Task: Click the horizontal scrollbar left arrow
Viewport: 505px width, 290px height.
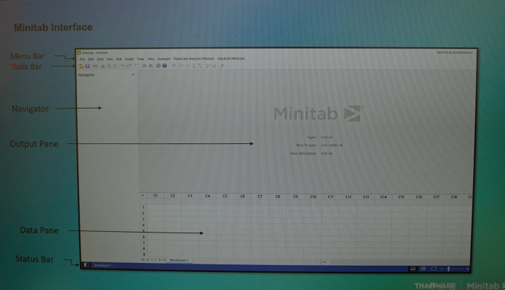Action: [x=324, y=262]
